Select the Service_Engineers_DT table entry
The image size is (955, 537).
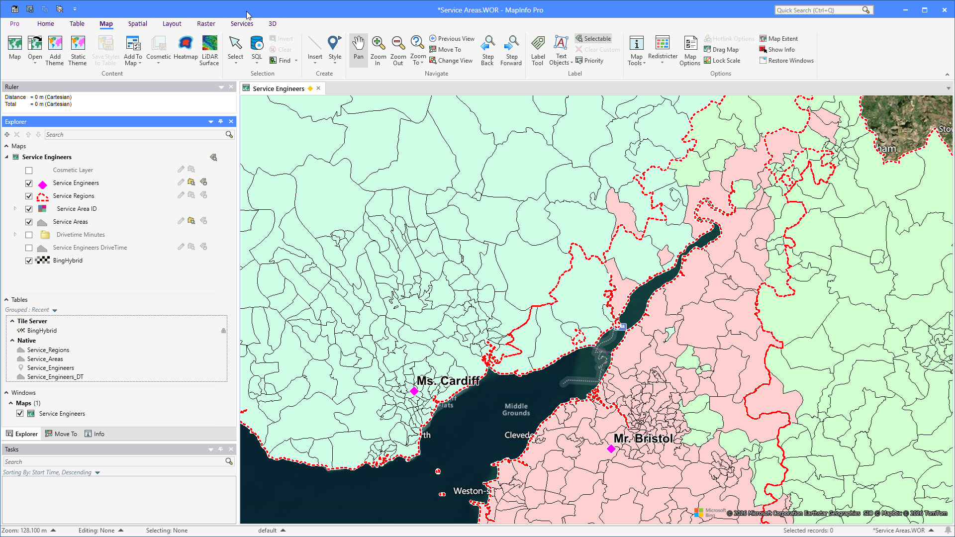(55, 377)
